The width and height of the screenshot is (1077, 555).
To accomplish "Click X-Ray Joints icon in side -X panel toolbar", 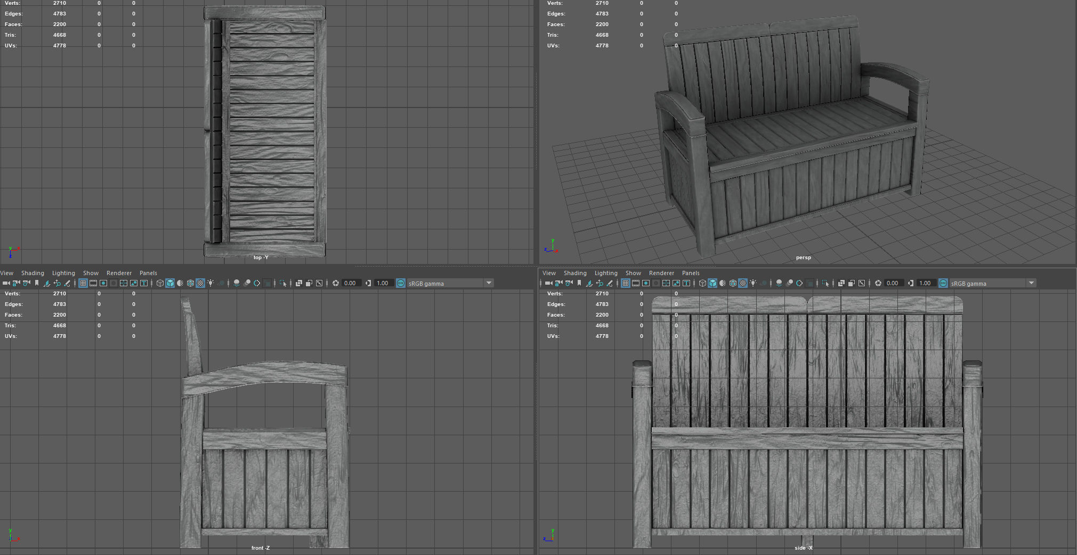I will point(862,283).
